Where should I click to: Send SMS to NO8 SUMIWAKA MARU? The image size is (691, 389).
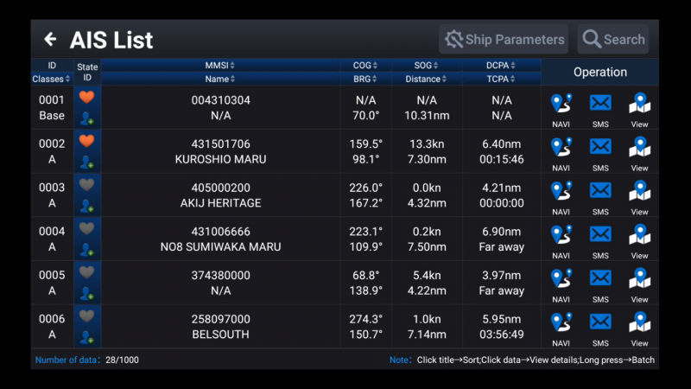[x=600, y=235]
